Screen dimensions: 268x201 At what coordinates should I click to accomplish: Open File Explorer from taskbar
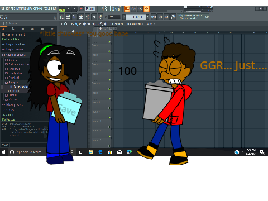click(x=90, y=152)
